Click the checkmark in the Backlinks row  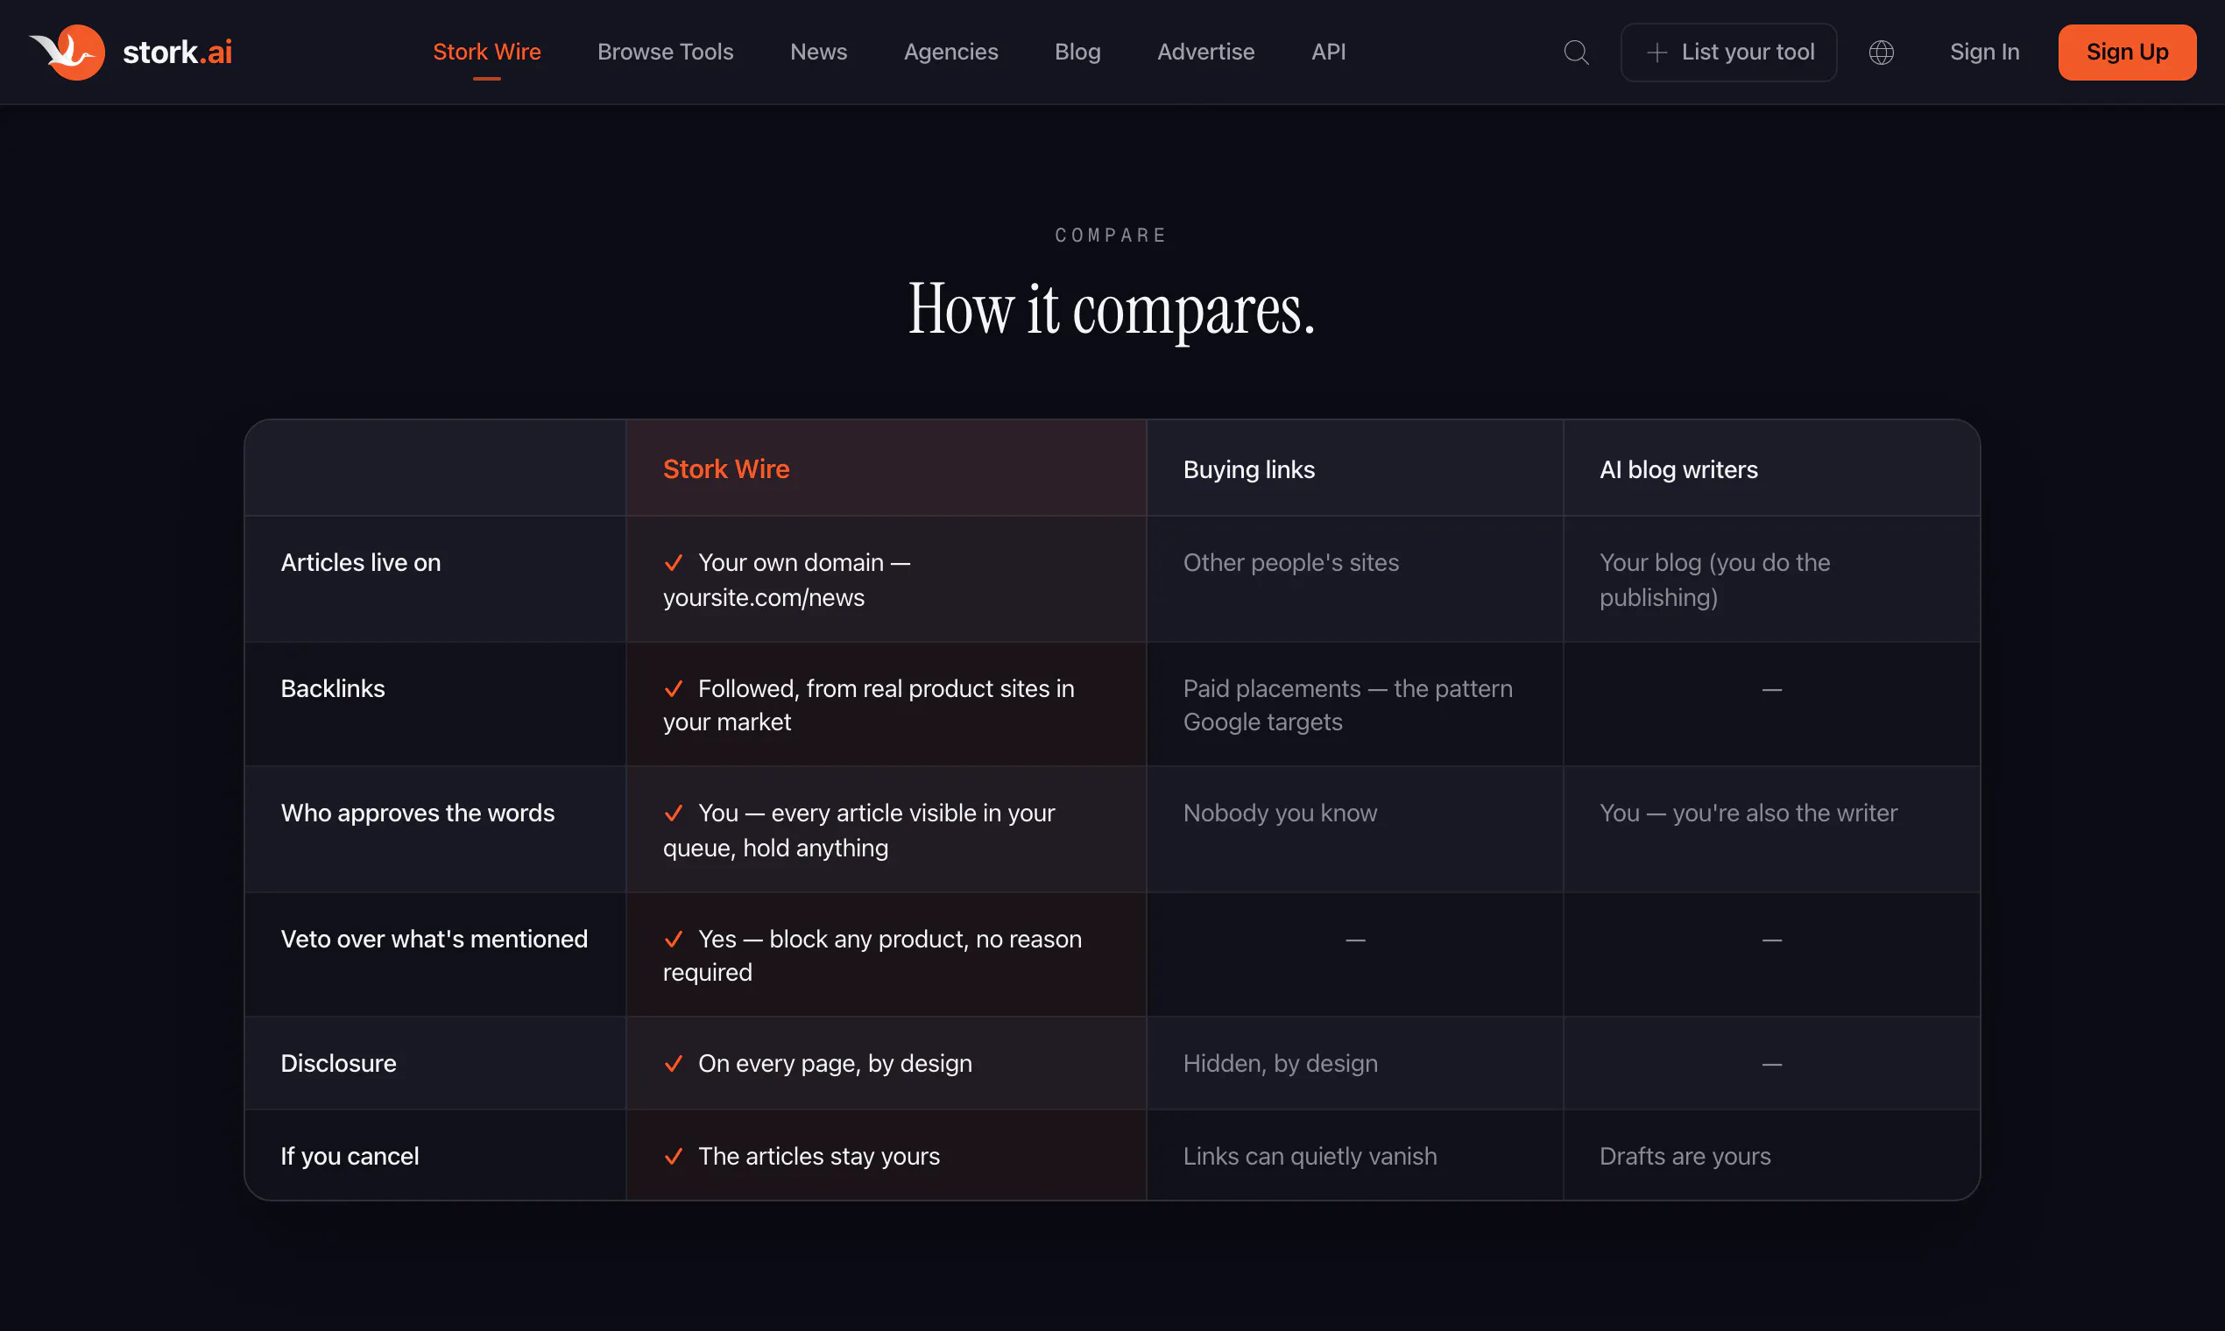pos(673,689)
